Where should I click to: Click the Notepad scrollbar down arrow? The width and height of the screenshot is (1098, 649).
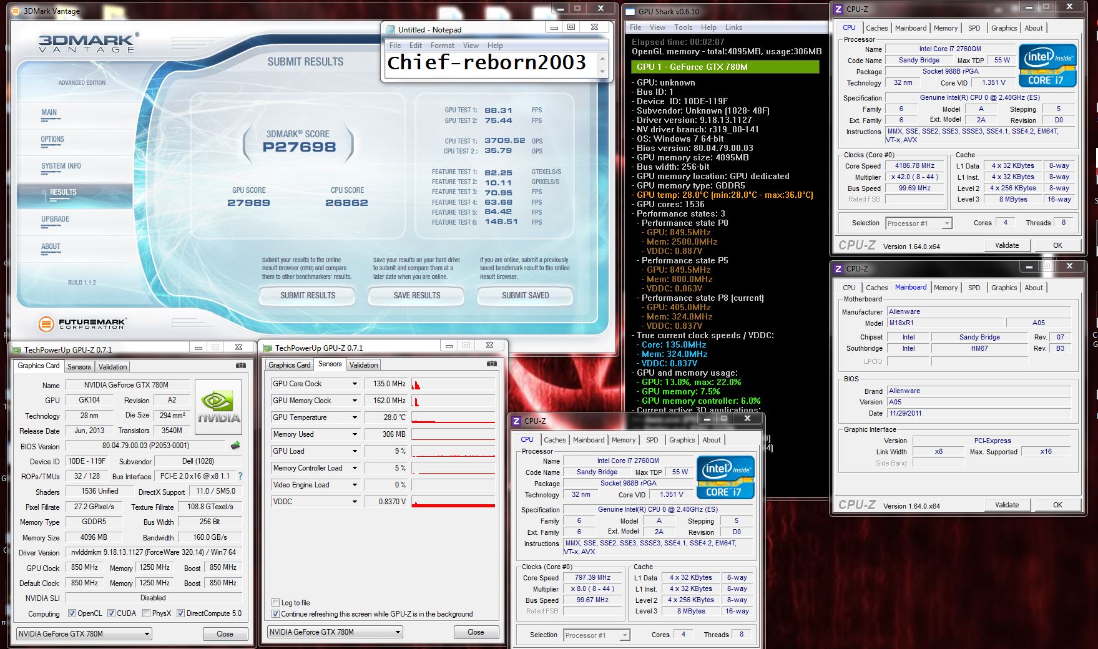click(x=602, y=72)
